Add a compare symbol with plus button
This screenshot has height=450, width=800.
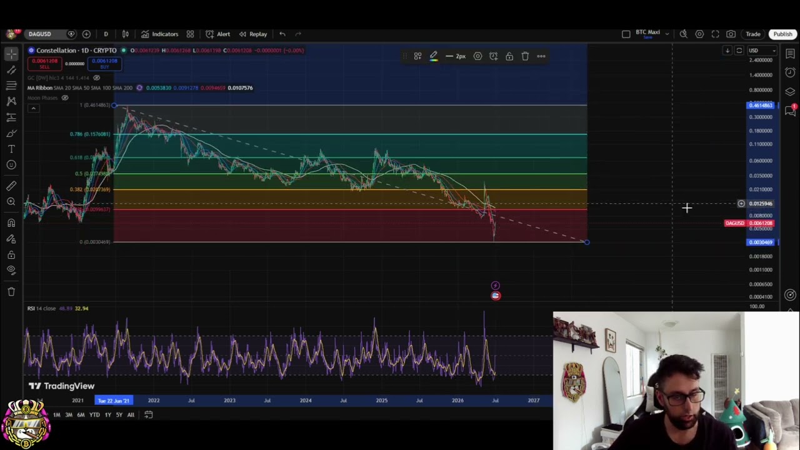coord(86,34)
